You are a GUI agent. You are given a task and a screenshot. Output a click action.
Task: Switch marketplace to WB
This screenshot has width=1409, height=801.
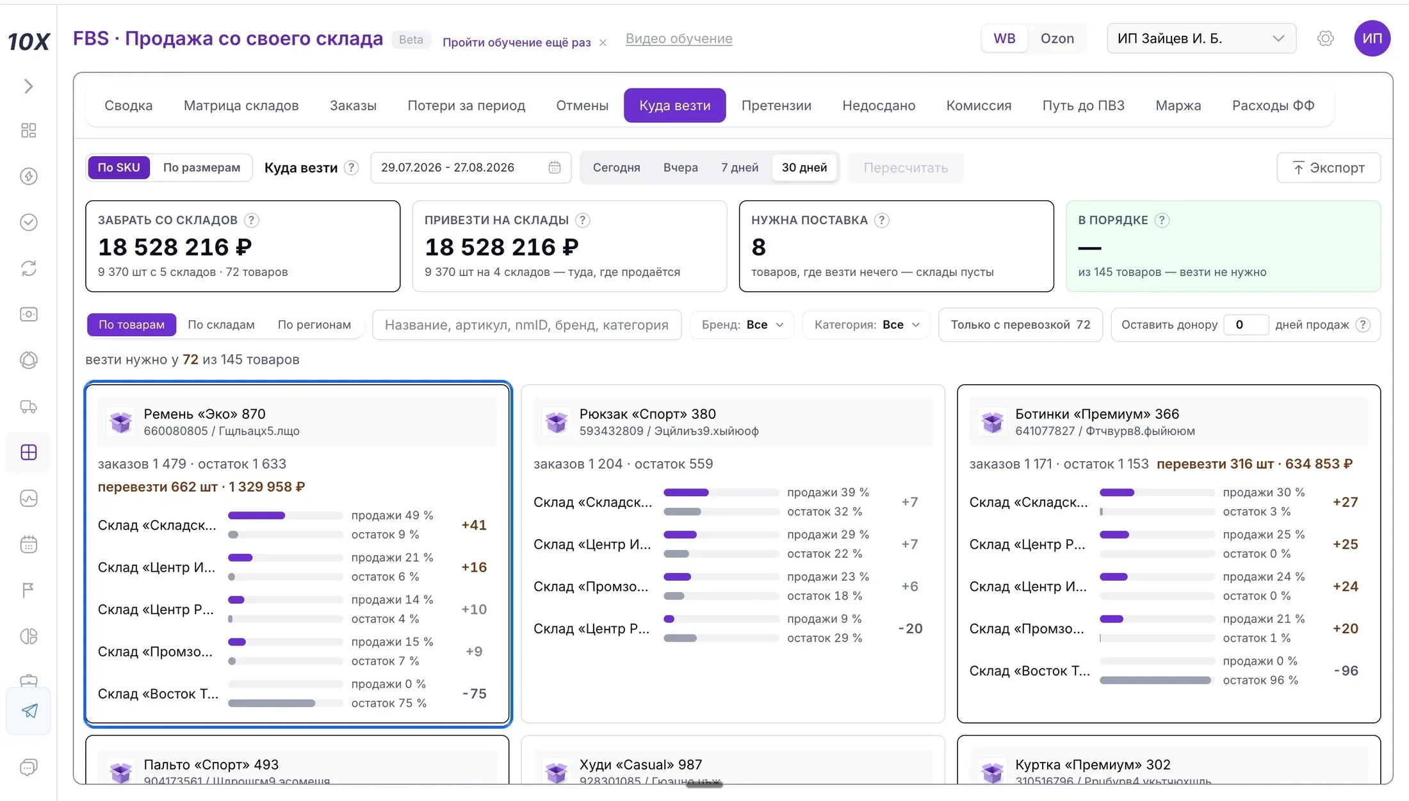pyautogui.click(x=1004, y=38)
